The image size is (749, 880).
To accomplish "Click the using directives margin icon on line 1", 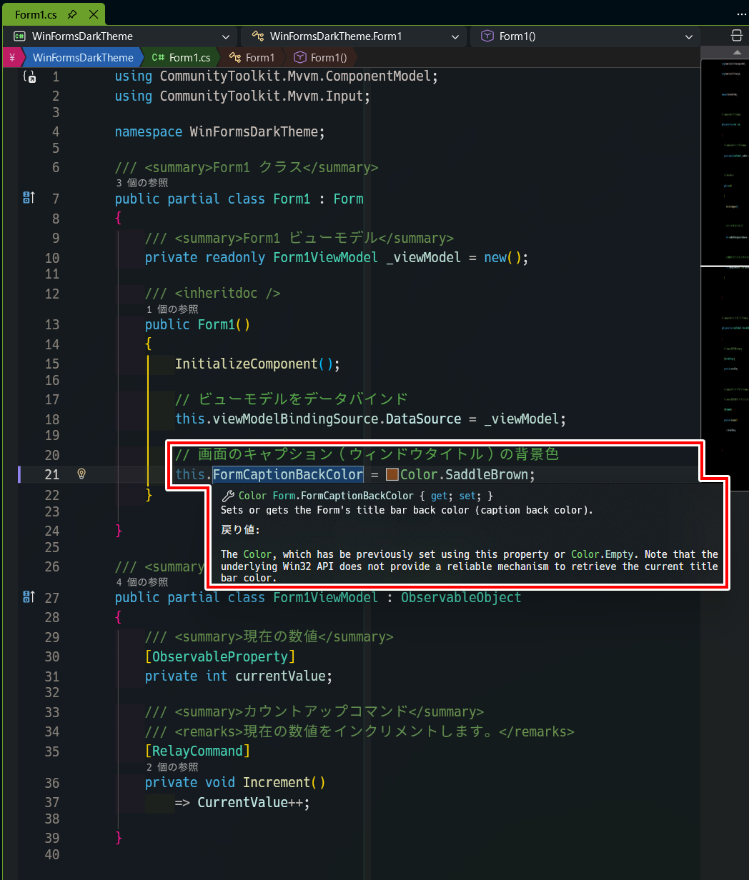I will [29, 76].
